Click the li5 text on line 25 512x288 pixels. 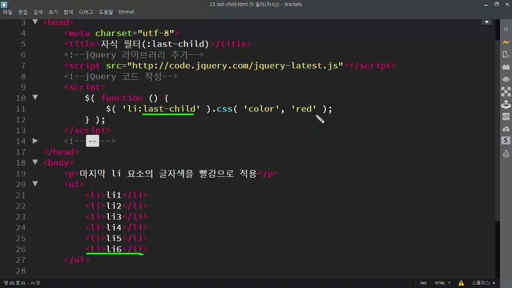pos(114,238)
